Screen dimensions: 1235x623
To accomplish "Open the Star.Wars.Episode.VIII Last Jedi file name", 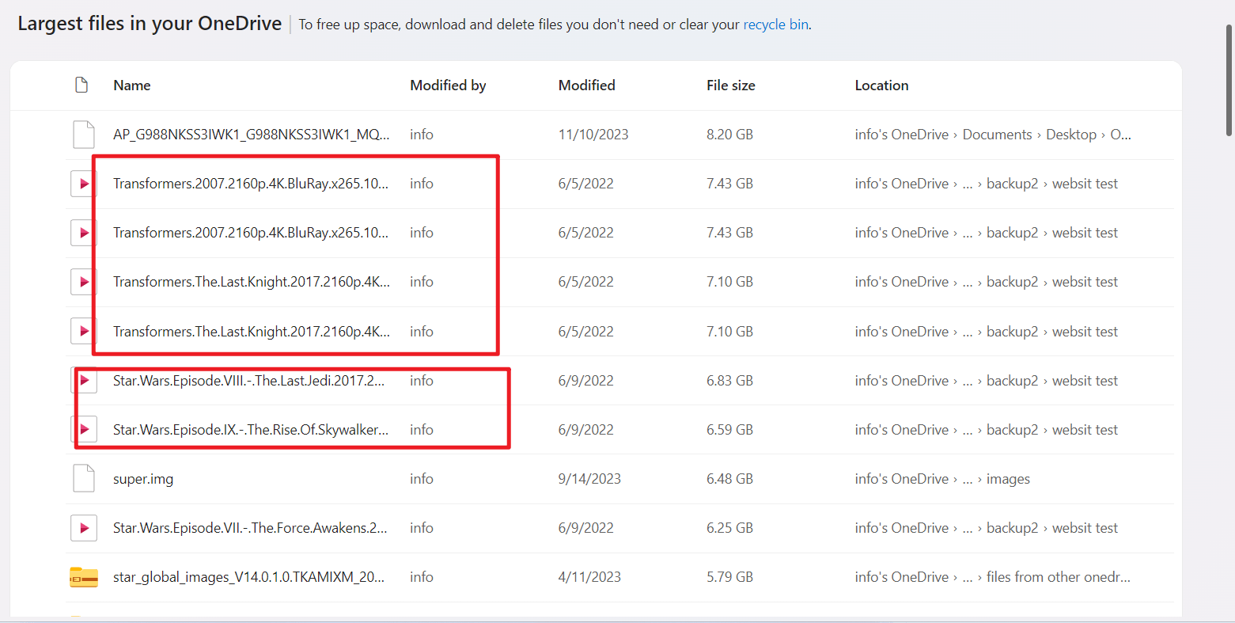I will click(249, 381).
